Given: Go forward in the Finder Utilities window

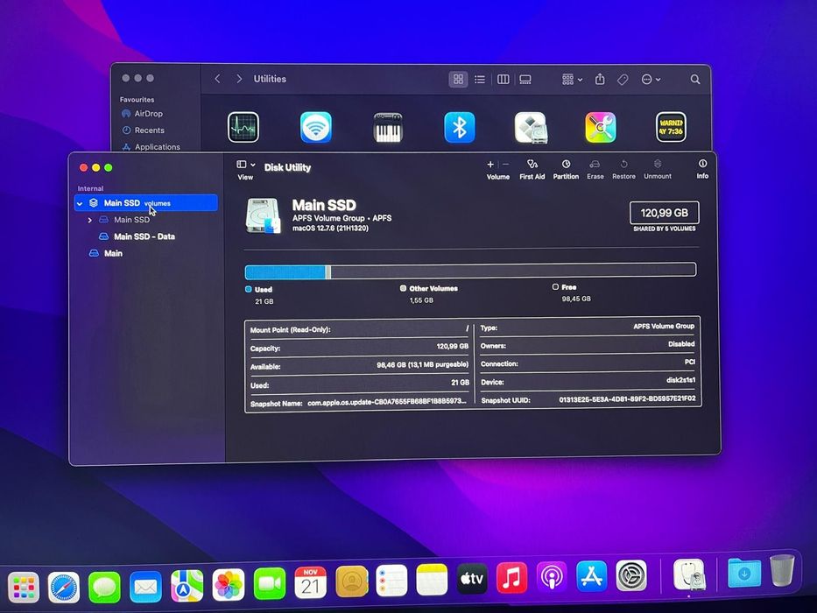Looking at the screenshot, I should click(239, 79).
